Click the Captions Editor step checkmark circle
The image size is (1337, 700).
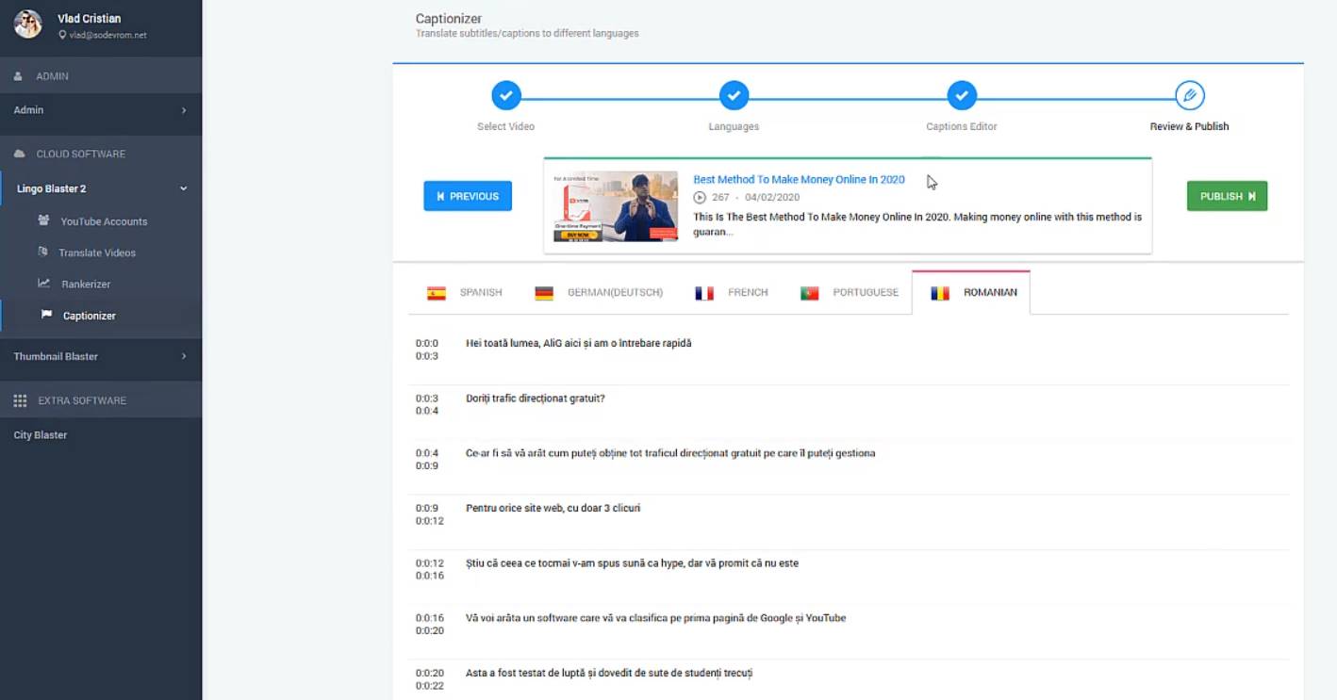[x=962, y=95]
